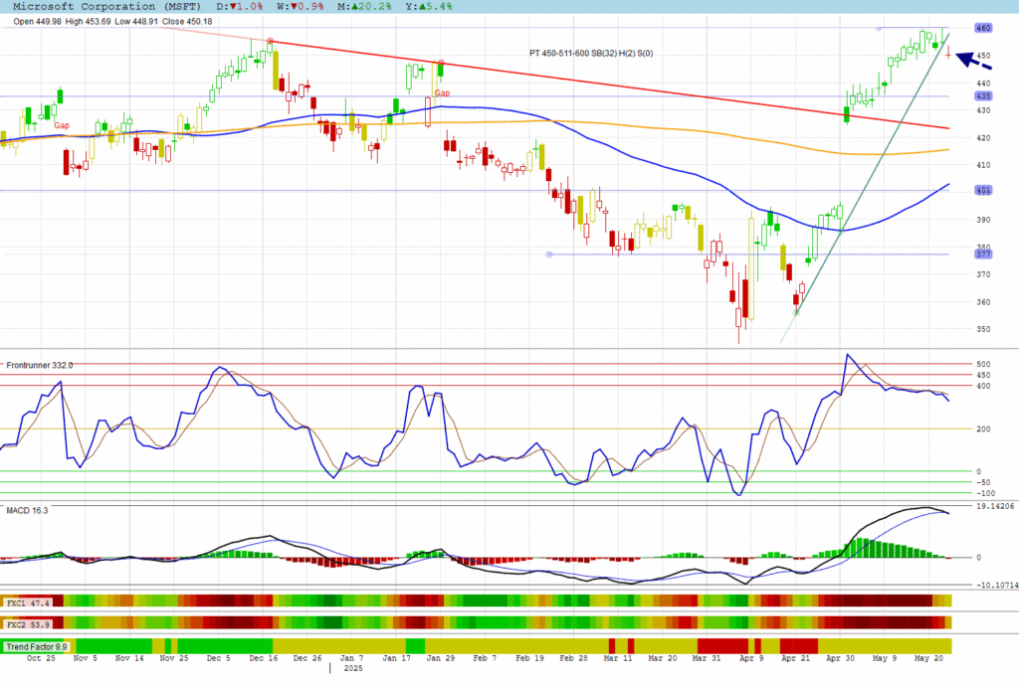1019x685 pixels.
Task: Click the Gap label near early November candles
Action: [62, 125]
